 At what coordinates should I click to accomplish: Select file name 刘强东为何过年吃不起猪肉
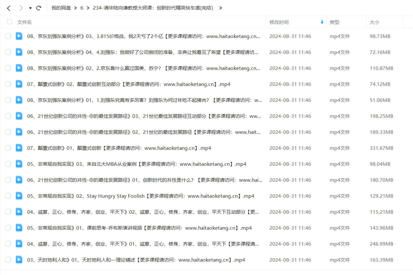145,100
